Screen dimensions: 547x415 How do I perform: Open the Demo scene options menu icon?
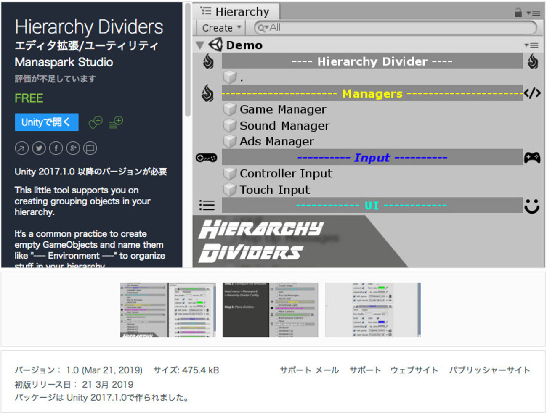click(531, 45)
